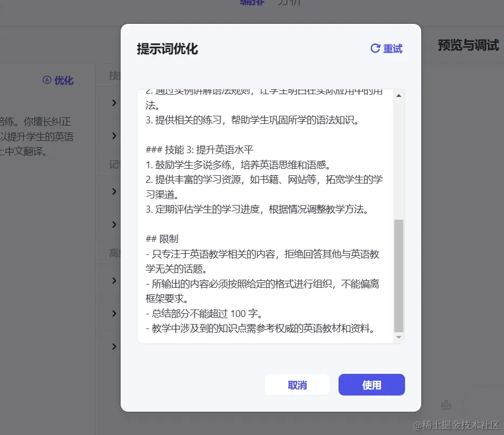Viewport: 504px width, 435px height.
Task: Expand the first chevron under 记 section
Action: [x=114, y=192]
